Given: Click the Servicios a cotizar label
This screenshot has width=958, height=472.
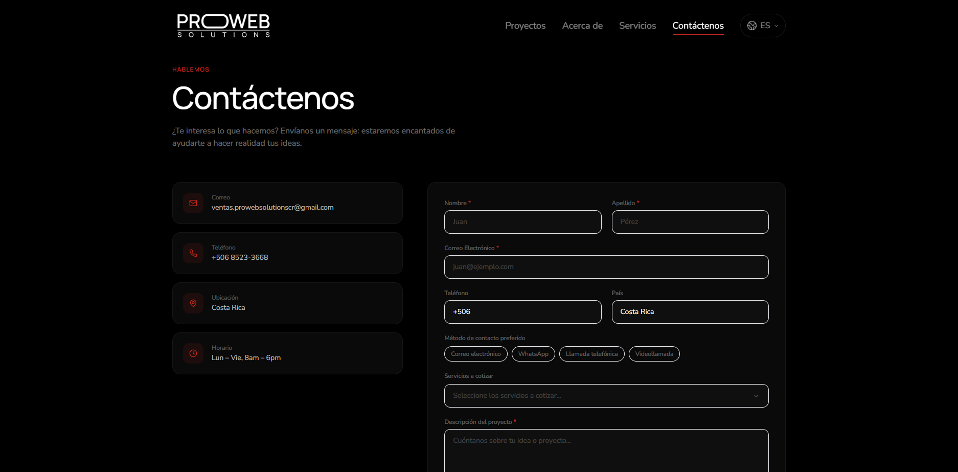Looking at the screenshot, I should click(x=469, y=376).
